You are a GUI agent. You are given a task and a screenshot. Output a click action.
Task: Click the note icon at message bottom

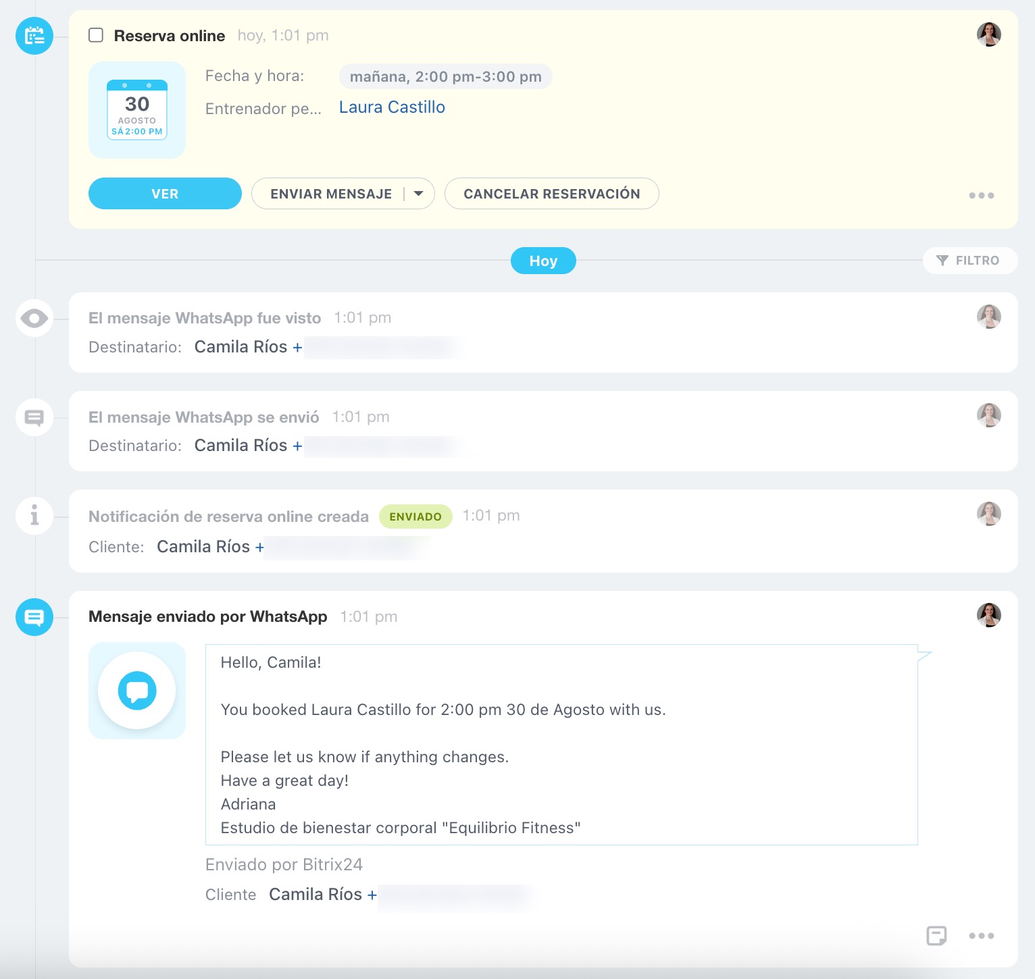(x=936, y=936)
